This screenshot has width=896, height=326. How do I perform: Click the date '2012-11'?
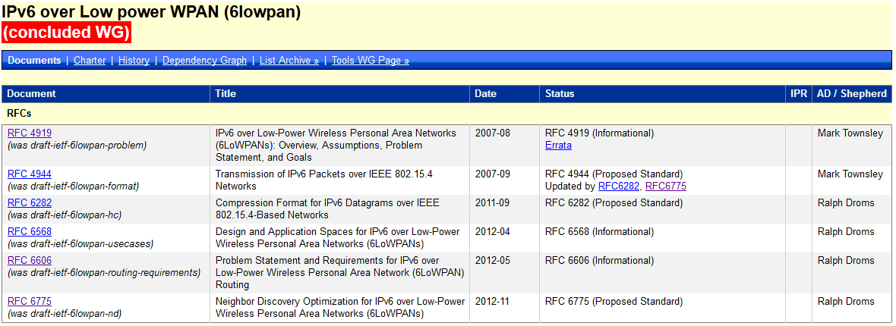pos(493,302)
